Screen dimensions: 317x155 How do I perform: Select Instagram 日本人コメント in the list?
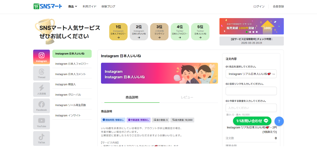point(71,74)
